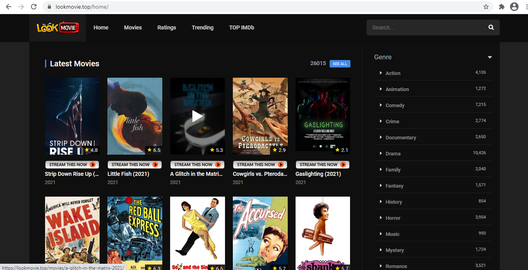Click the play icon on A Glitch in the Matrix poster
This screenshot has height=270, width=528.
(197, 116)
